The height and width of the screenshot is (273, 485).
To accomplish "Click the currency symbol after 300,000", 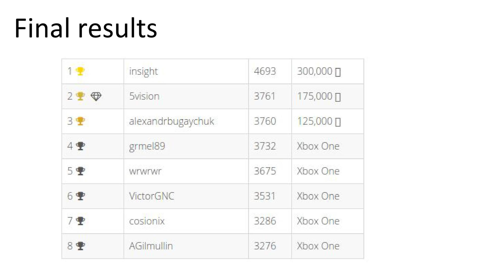I will tap(338, 72).
